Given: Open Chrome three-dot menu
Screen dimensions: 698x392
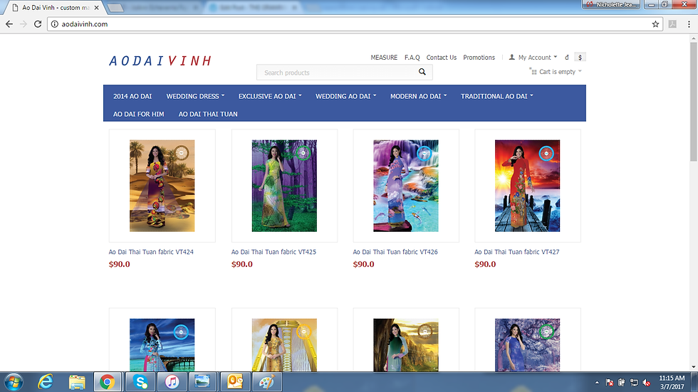Looking at the screenshot, I should 689,24.
